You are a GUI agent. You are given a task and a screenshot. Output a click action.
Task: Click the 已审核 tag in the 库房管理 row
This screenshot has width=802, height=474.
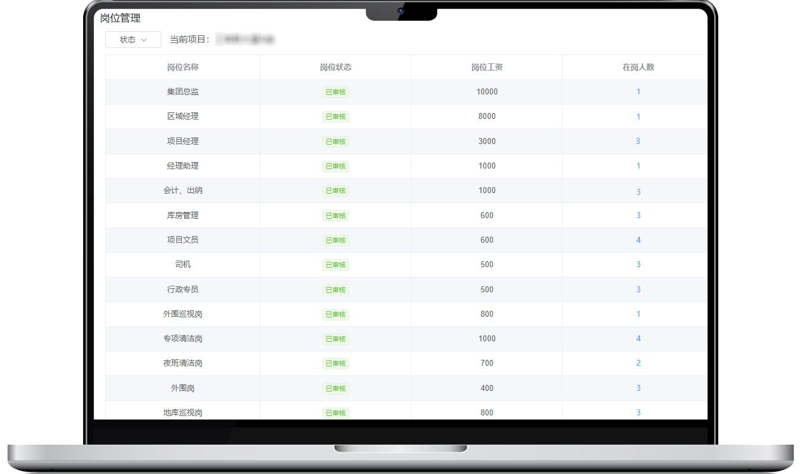click(x=336, y=216)
